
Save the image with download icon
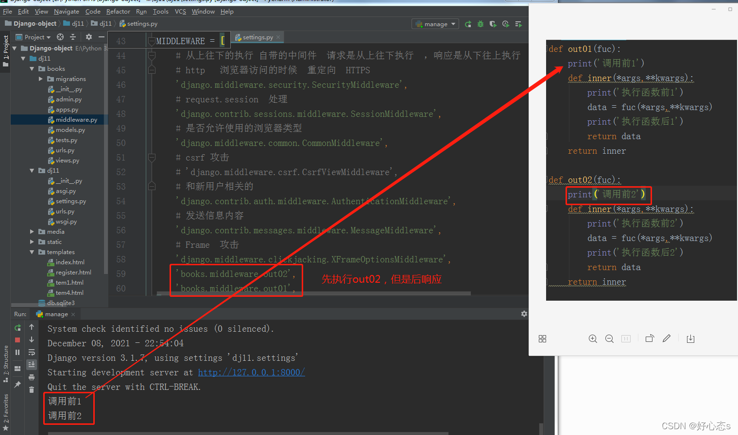[x=690, y=338]
